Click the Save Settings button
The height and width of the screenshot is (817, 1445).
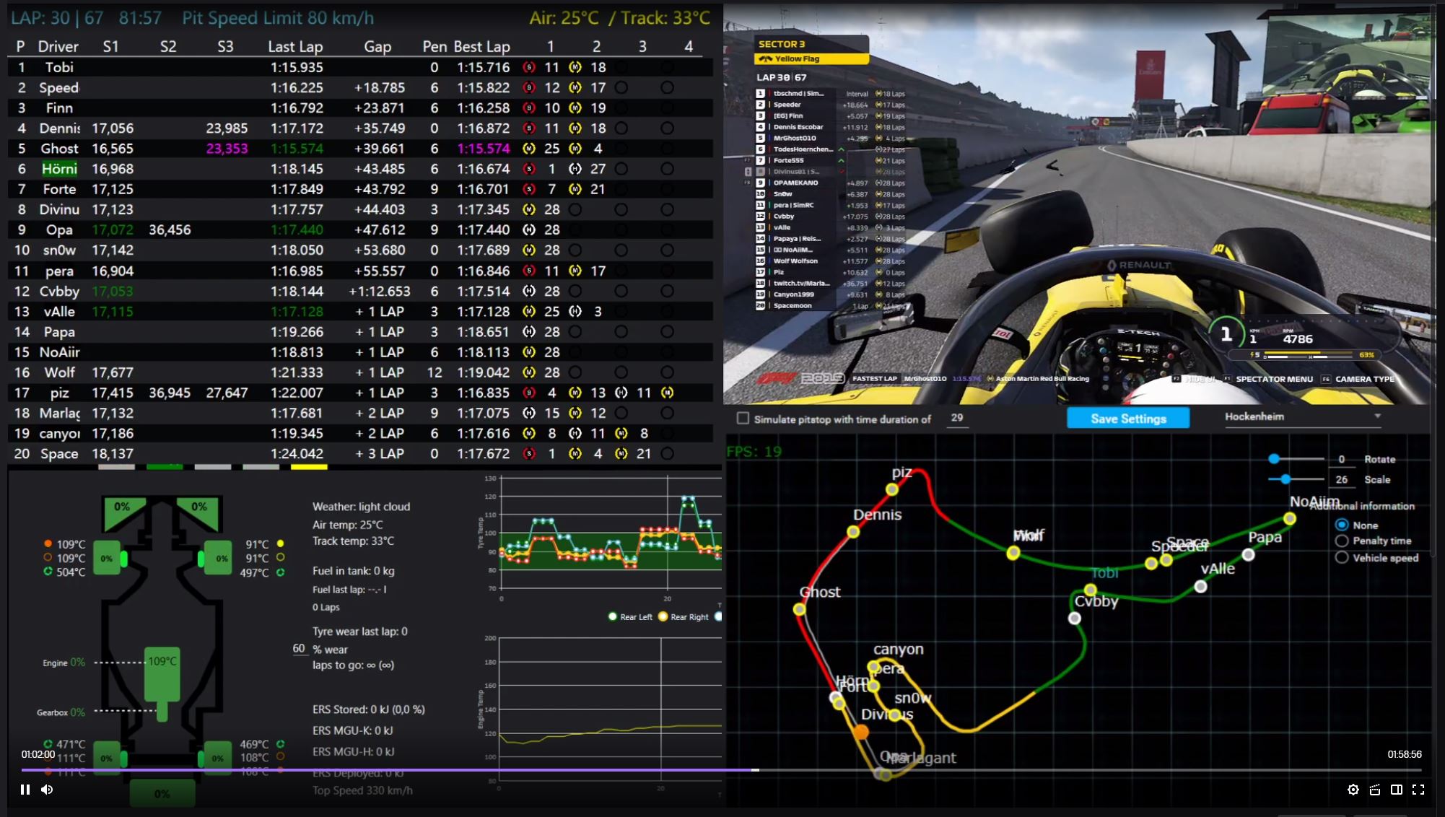coord(1128,419)
